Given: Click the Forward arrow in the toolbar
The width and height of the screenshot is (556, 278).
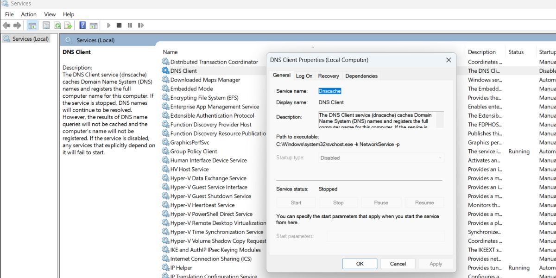Looking at the screenshot, I should [x=17, y=25].
